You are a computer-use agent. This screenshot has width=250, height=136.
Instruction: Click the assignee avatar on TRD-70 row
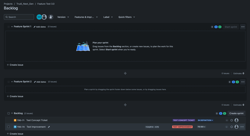pos(236,127)
